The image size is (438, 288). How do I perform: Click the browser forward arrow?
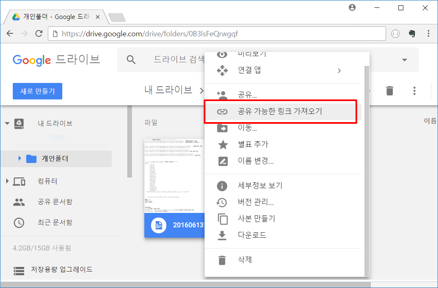25,34
